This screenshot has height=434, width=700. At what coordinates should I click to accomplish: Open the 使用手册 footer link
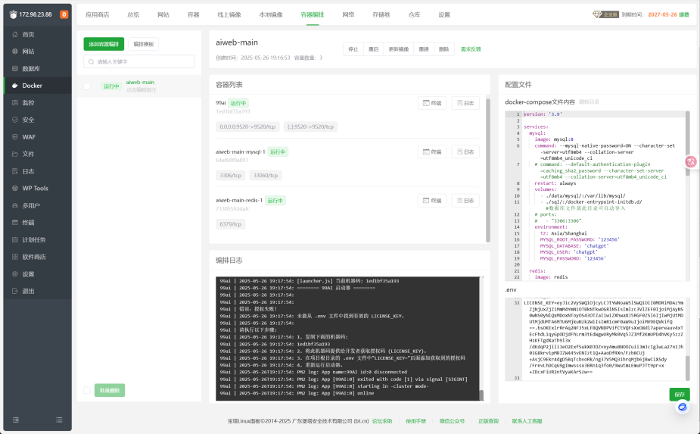pos(415,421)
